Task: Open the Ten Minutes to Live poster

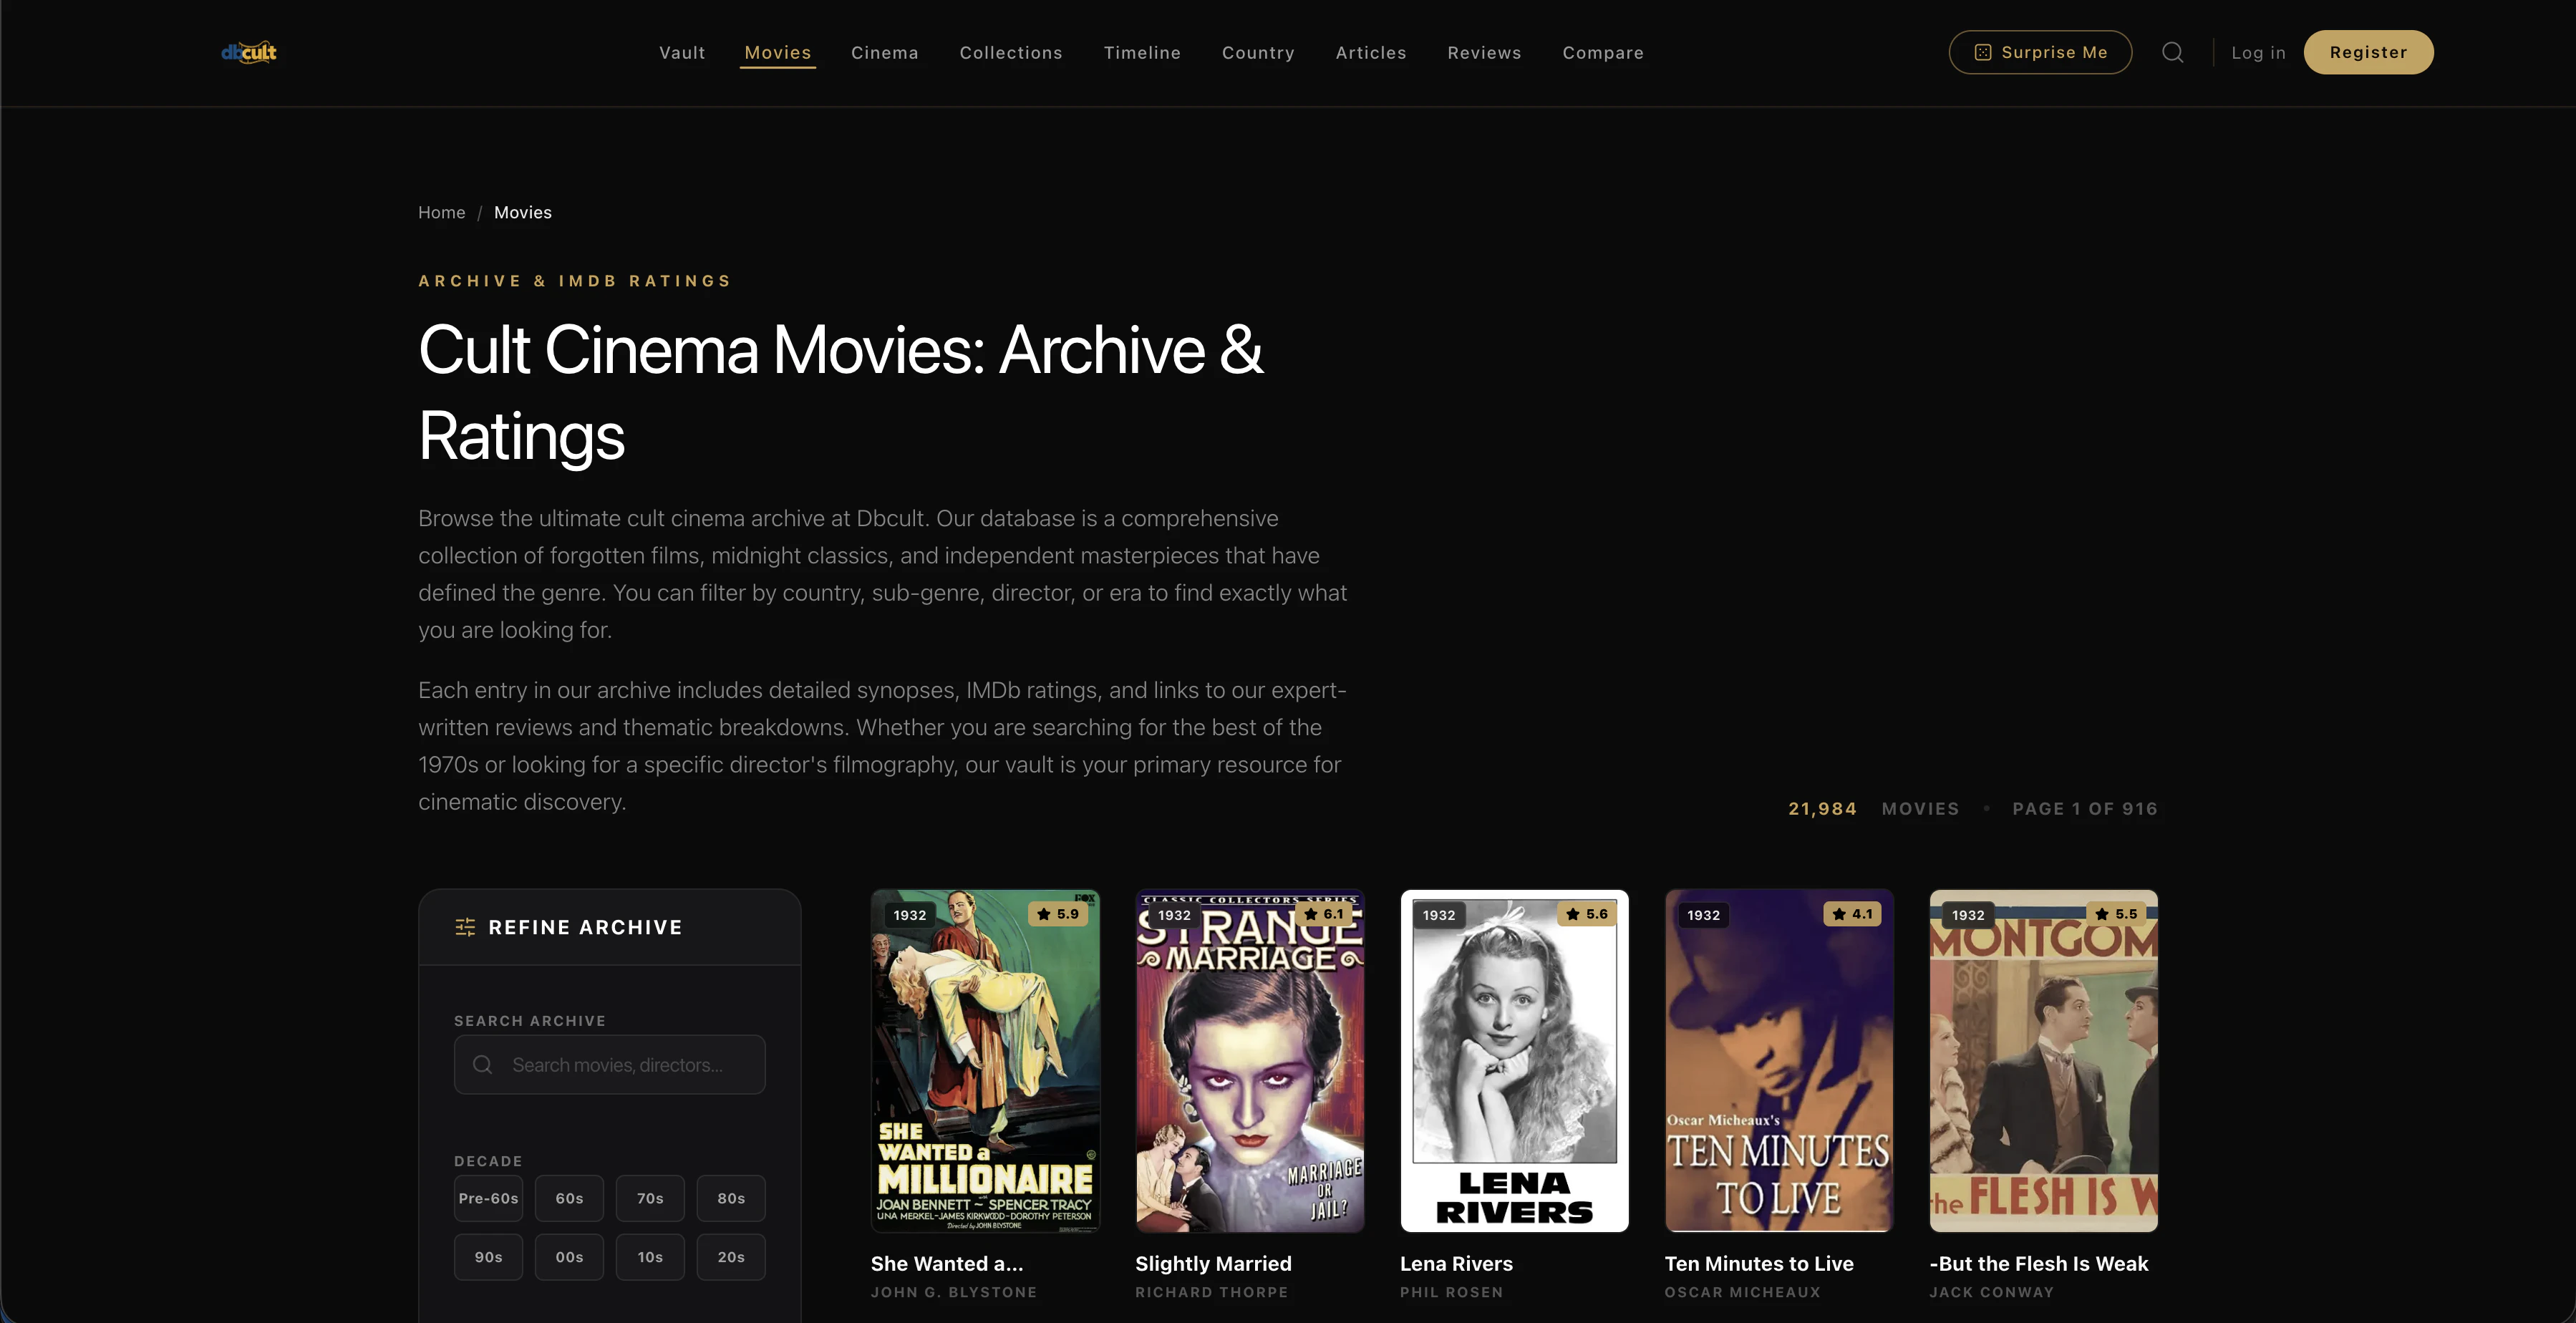Action: click(x=1779, y=1061)
